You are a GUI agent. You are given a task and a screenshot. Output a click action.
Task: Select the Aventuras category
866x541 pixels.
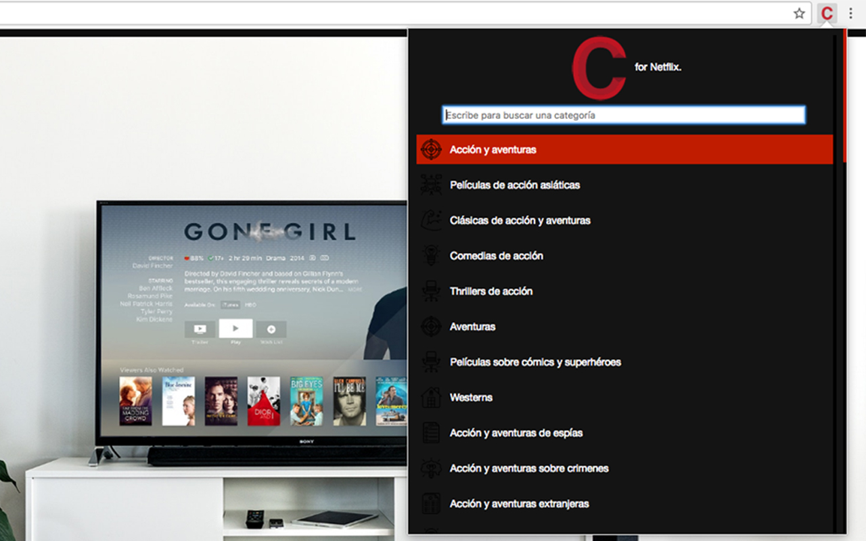coord(624,327)
